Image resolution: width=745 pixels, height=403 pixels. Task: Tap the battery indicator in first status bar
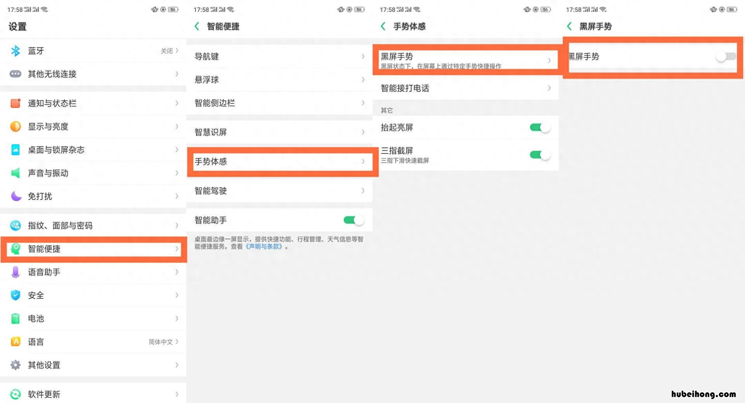[x=173, y=9]
